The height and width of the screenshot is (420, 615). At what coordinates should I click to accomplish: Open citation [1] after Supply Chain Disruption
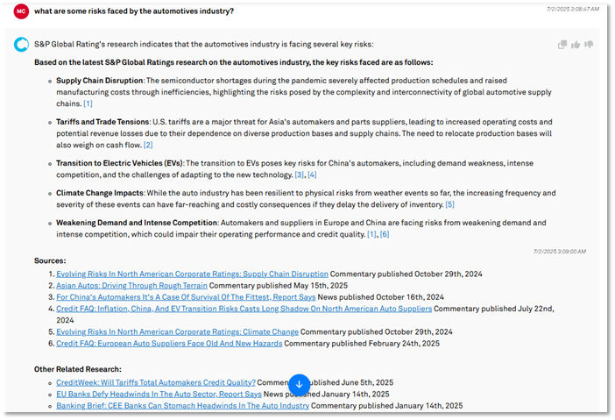(88, 103)
